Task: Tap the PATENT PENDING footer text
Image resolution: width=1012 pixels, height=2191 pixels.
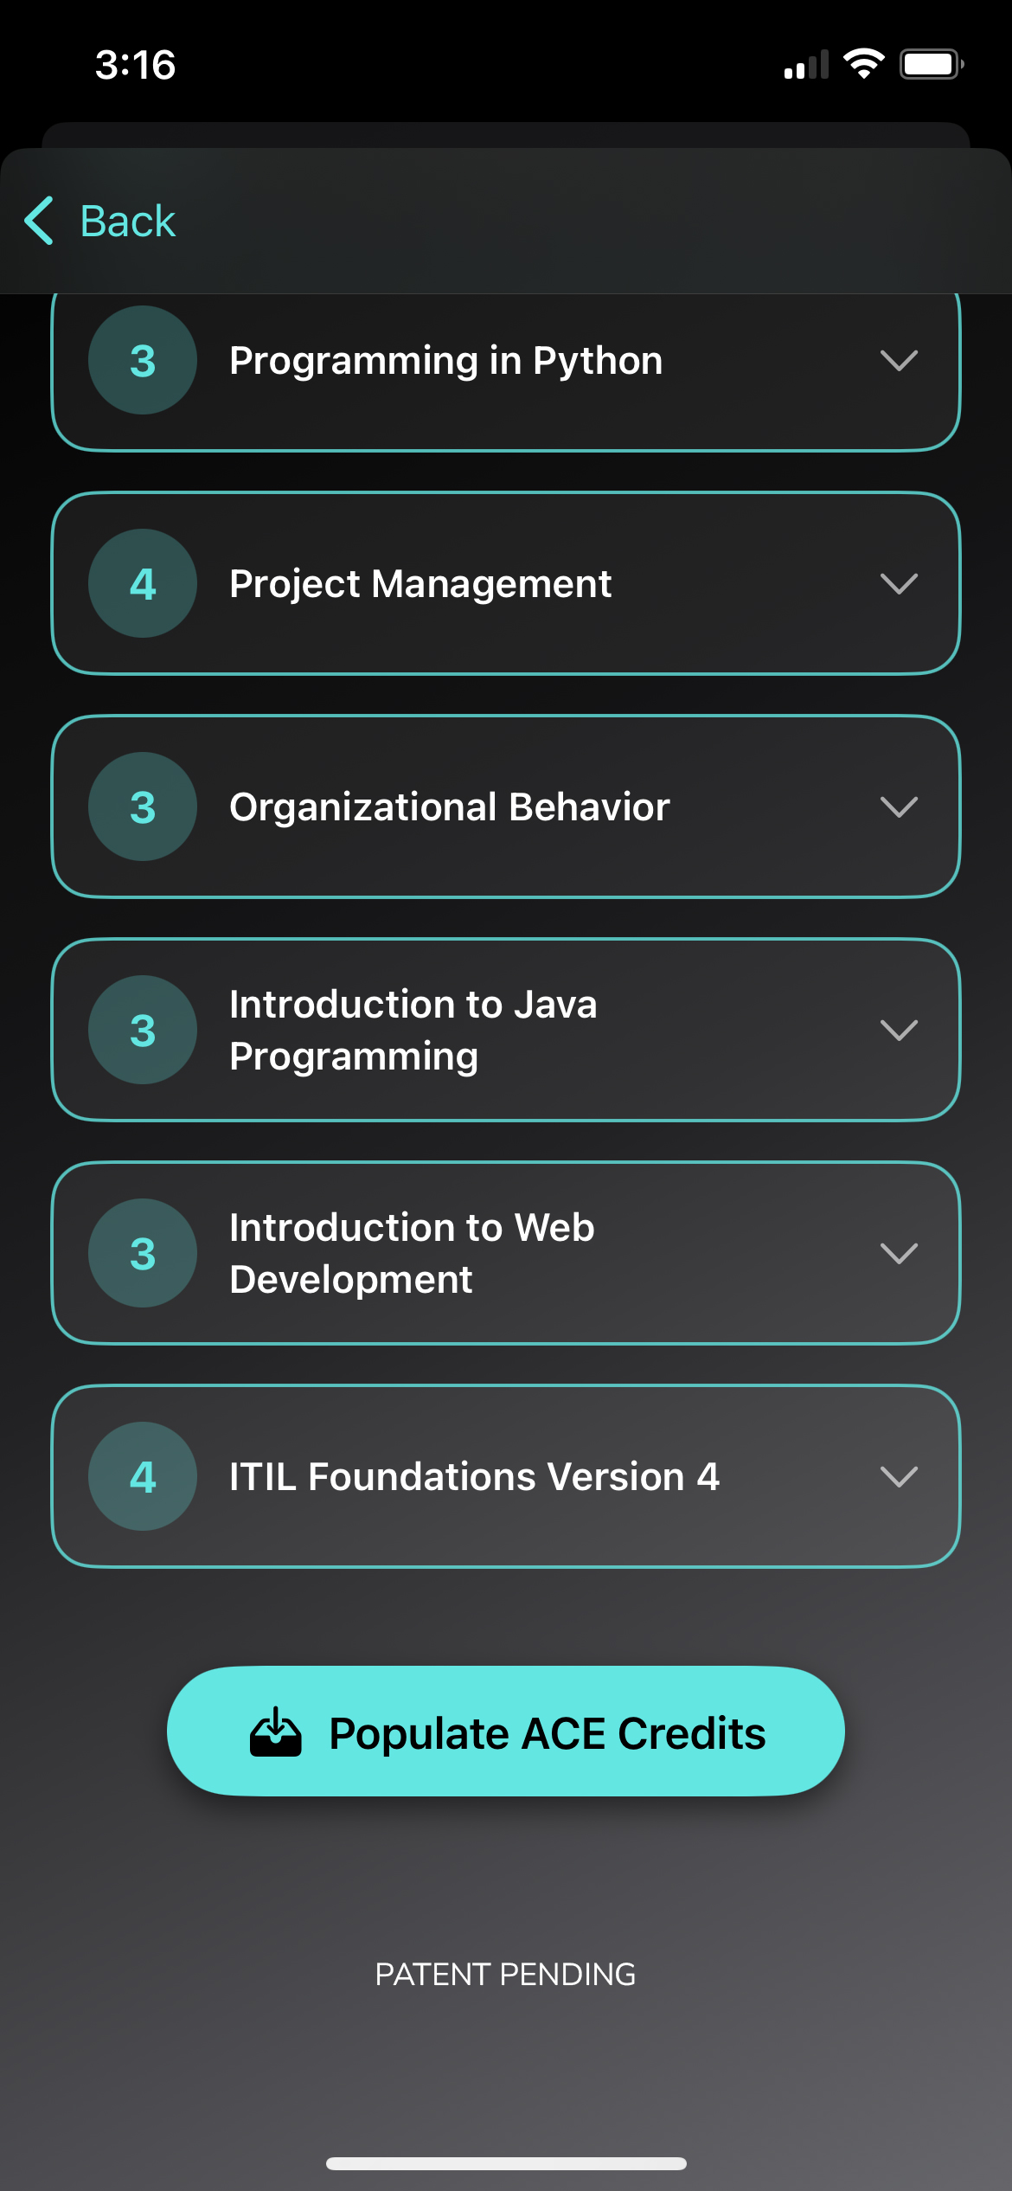Action: coord(505,1974)
